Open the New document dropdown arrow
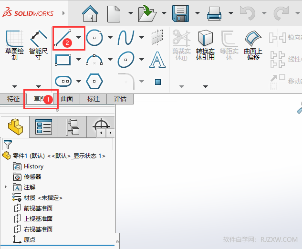Viewport: 302px width, 249px height. pos(131,13)
